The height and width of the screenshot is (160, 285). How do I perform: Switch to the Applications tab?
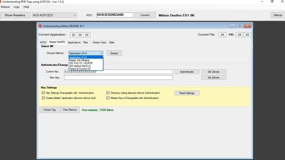click(x=74, y=43)
